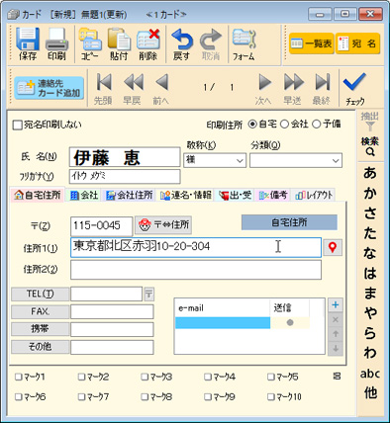Click the red map pin icon

[x=333, y=247]
